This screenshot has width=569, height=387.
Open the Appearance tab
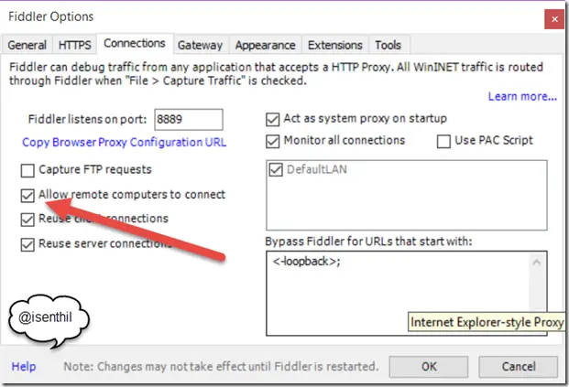click(266, 45)
